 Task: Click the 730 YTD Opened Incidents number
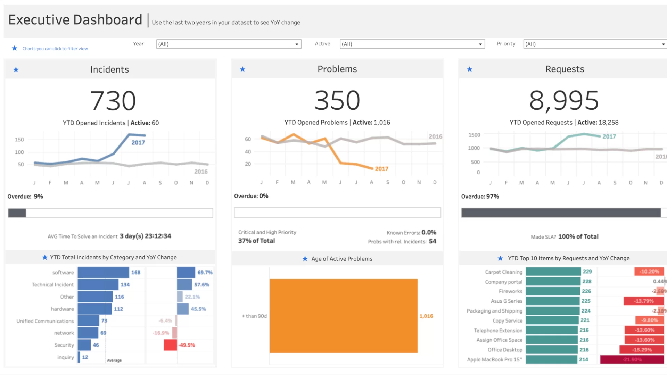coord(113,101)
